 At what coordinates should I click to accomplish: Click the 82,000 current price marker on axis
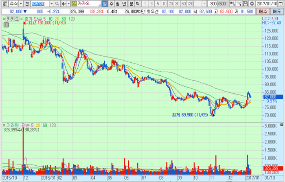pos(270,96)
